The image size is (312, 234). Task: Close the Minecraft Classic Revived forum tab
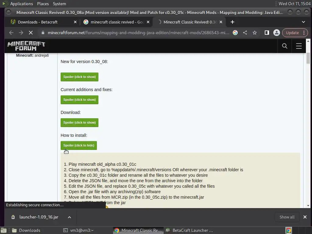(221, 22)
